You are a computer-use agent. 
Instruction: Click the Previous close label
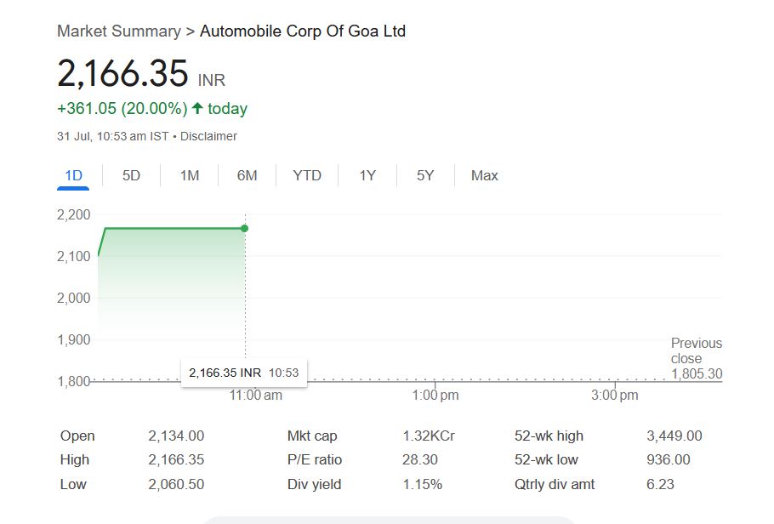(696, 350)
